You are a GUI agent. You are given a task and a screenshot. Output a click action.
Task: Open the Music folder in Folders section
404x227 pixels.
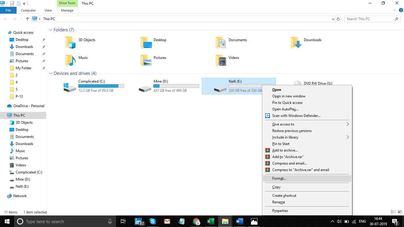coord(70,60)
